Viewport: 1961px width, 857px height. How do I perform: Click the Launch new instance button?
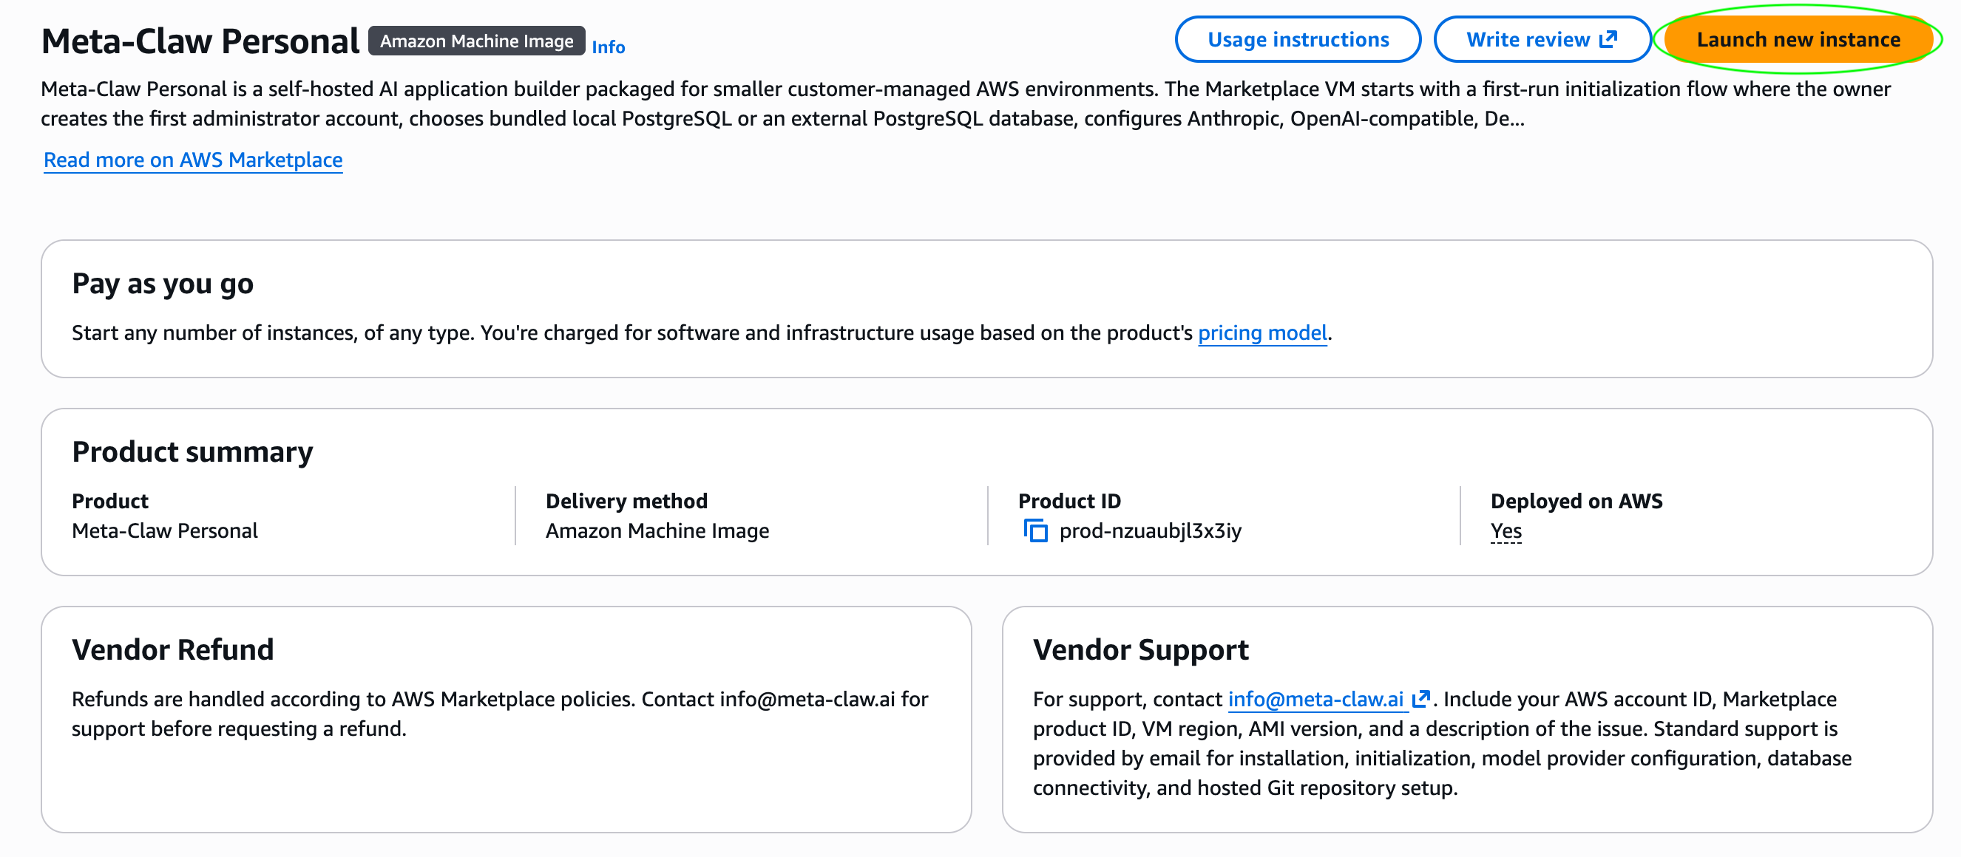(x=1798, y=40)
